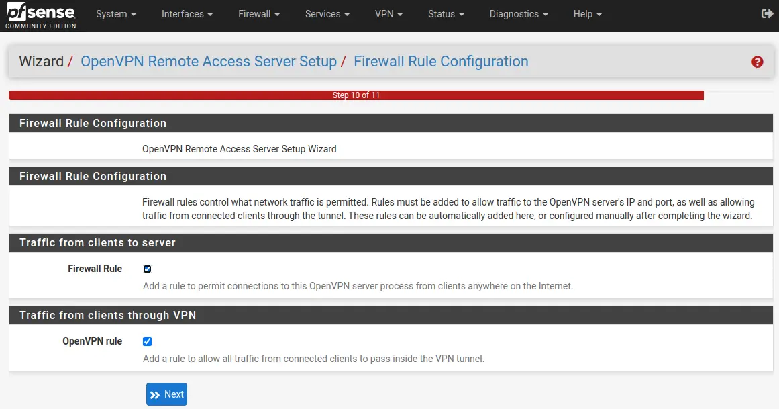Open the red help question-mark icon
The image size is (779, 409).
pyautogui.click(x=757, y=62)
